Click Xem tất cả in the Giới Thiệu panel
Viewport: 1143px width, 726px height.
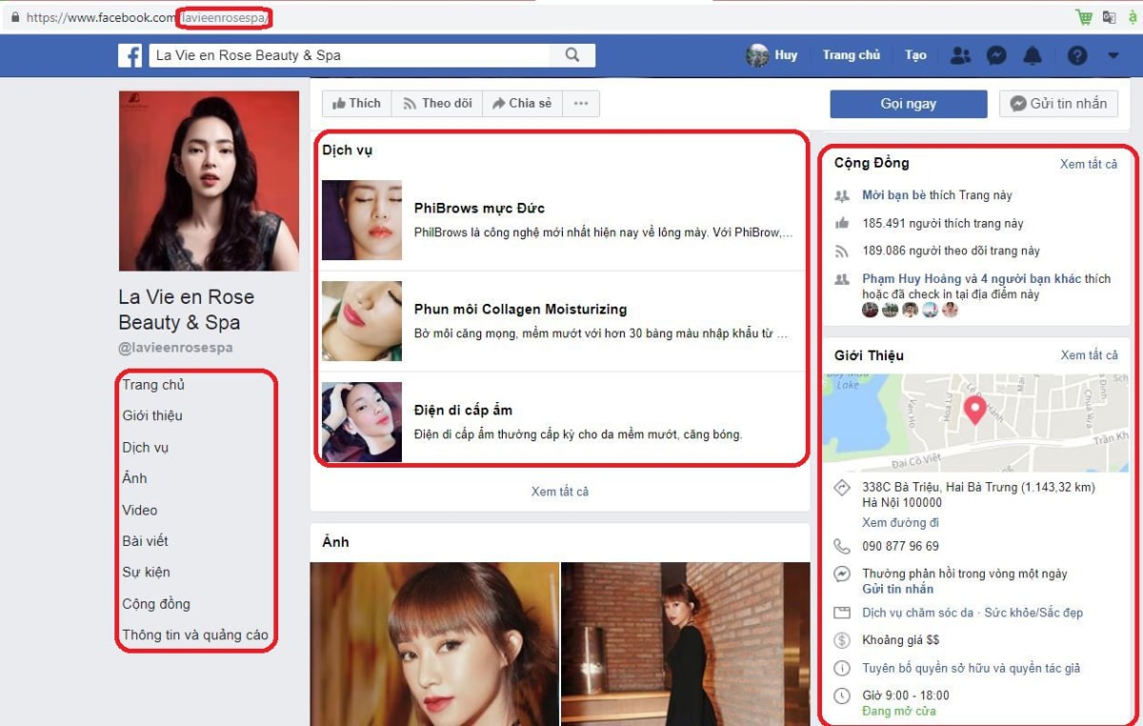coord(1090,355)
